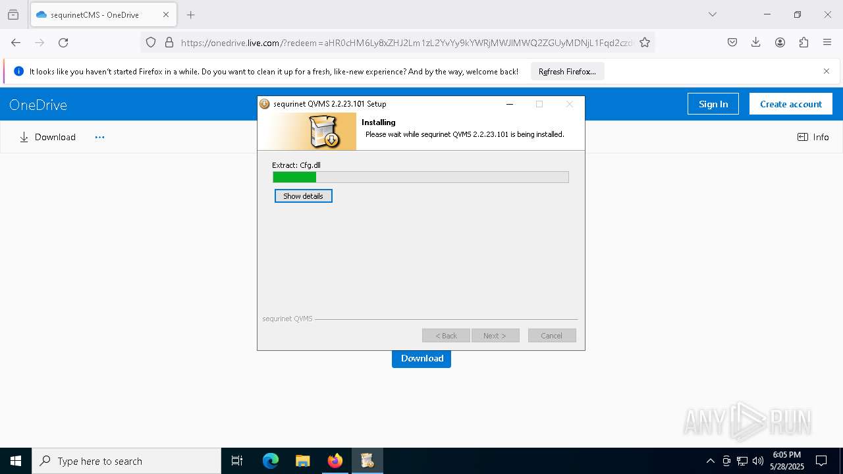
Task: Click the tracking protection shield icon
Action: click(x=151, y=42)
